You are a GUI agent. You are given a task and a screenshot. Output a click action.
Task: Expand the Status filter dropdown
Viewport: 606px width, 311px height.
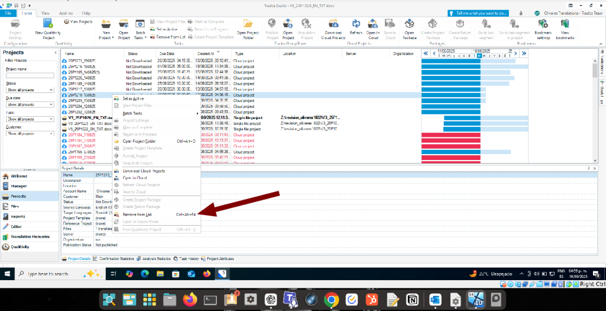pyautogui.click(x=51, y=90)
